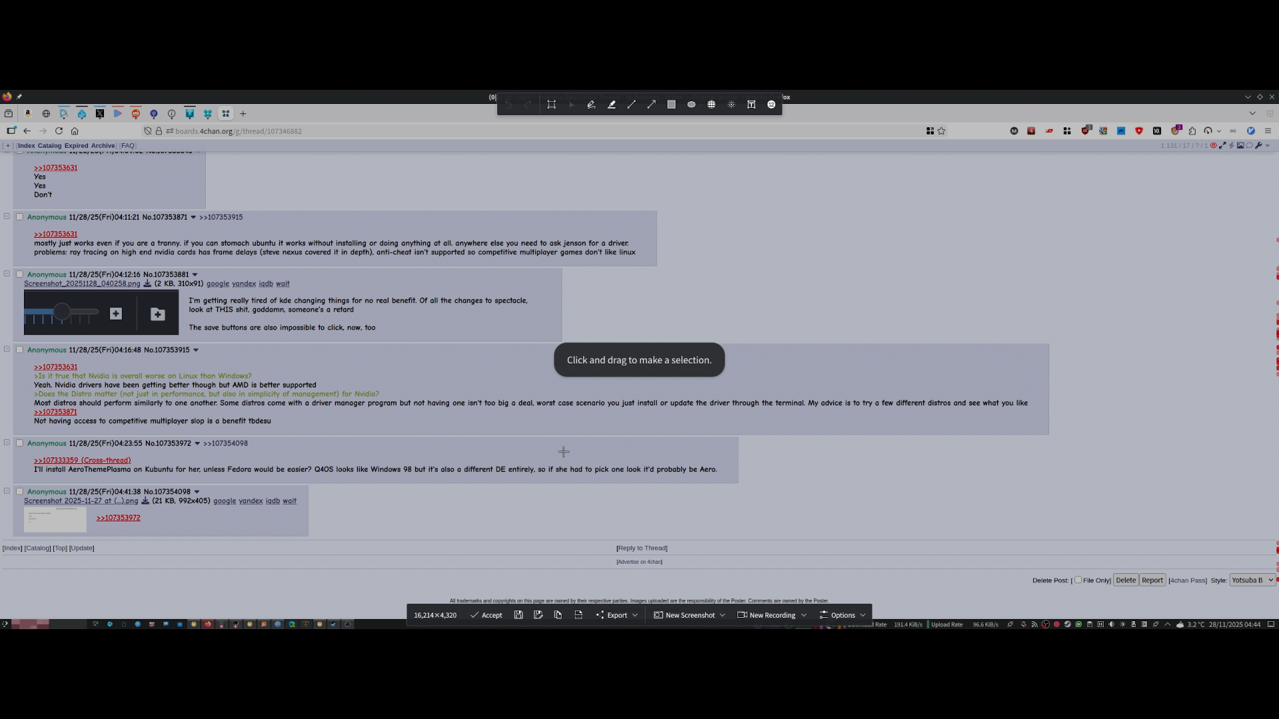Check the box for post No.107353915
The image size is (1279, 719).
pyautogui.click(x=19, y=350)
